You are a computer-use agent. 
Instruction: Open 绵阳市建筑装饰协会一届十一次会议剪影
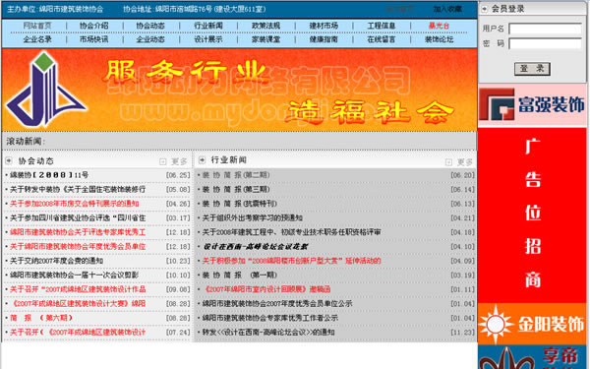(x=74, y=276)
